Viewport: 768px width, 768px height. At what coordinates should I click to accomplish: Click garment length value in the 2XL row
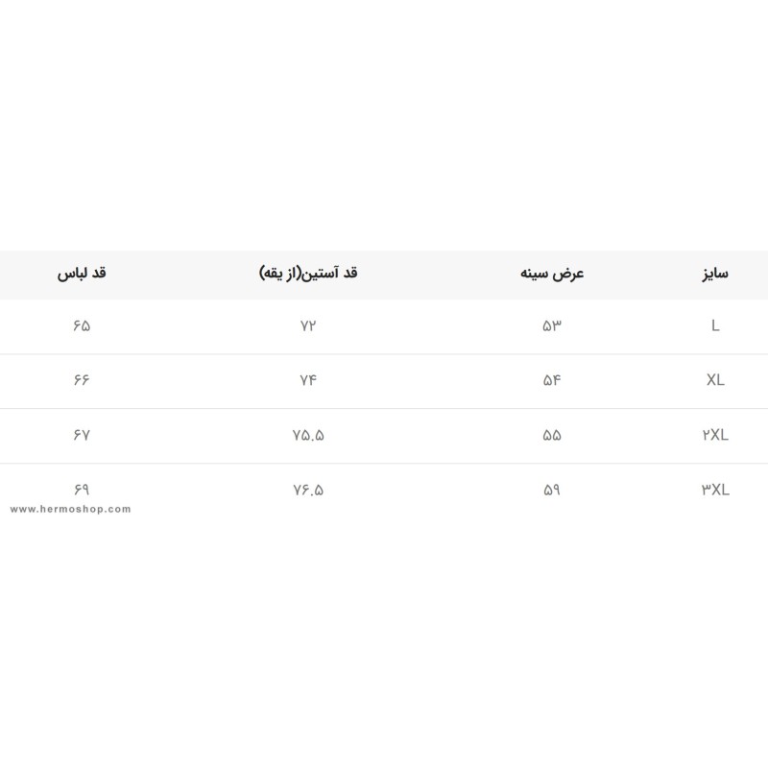(x=81, y=435)
